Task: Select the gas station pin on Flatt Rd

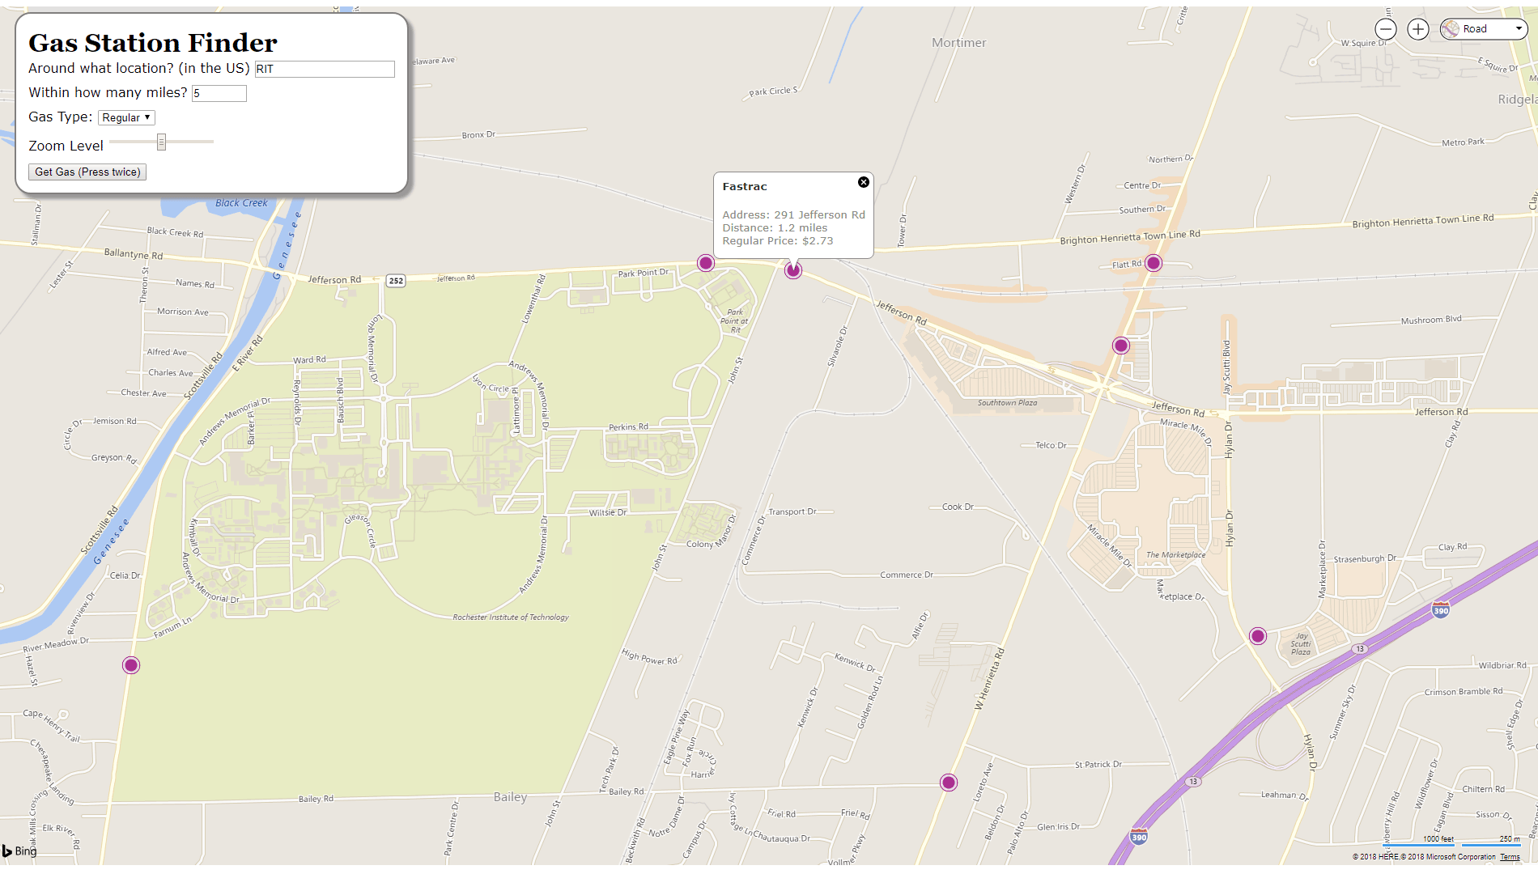Action: point(1153,263)
